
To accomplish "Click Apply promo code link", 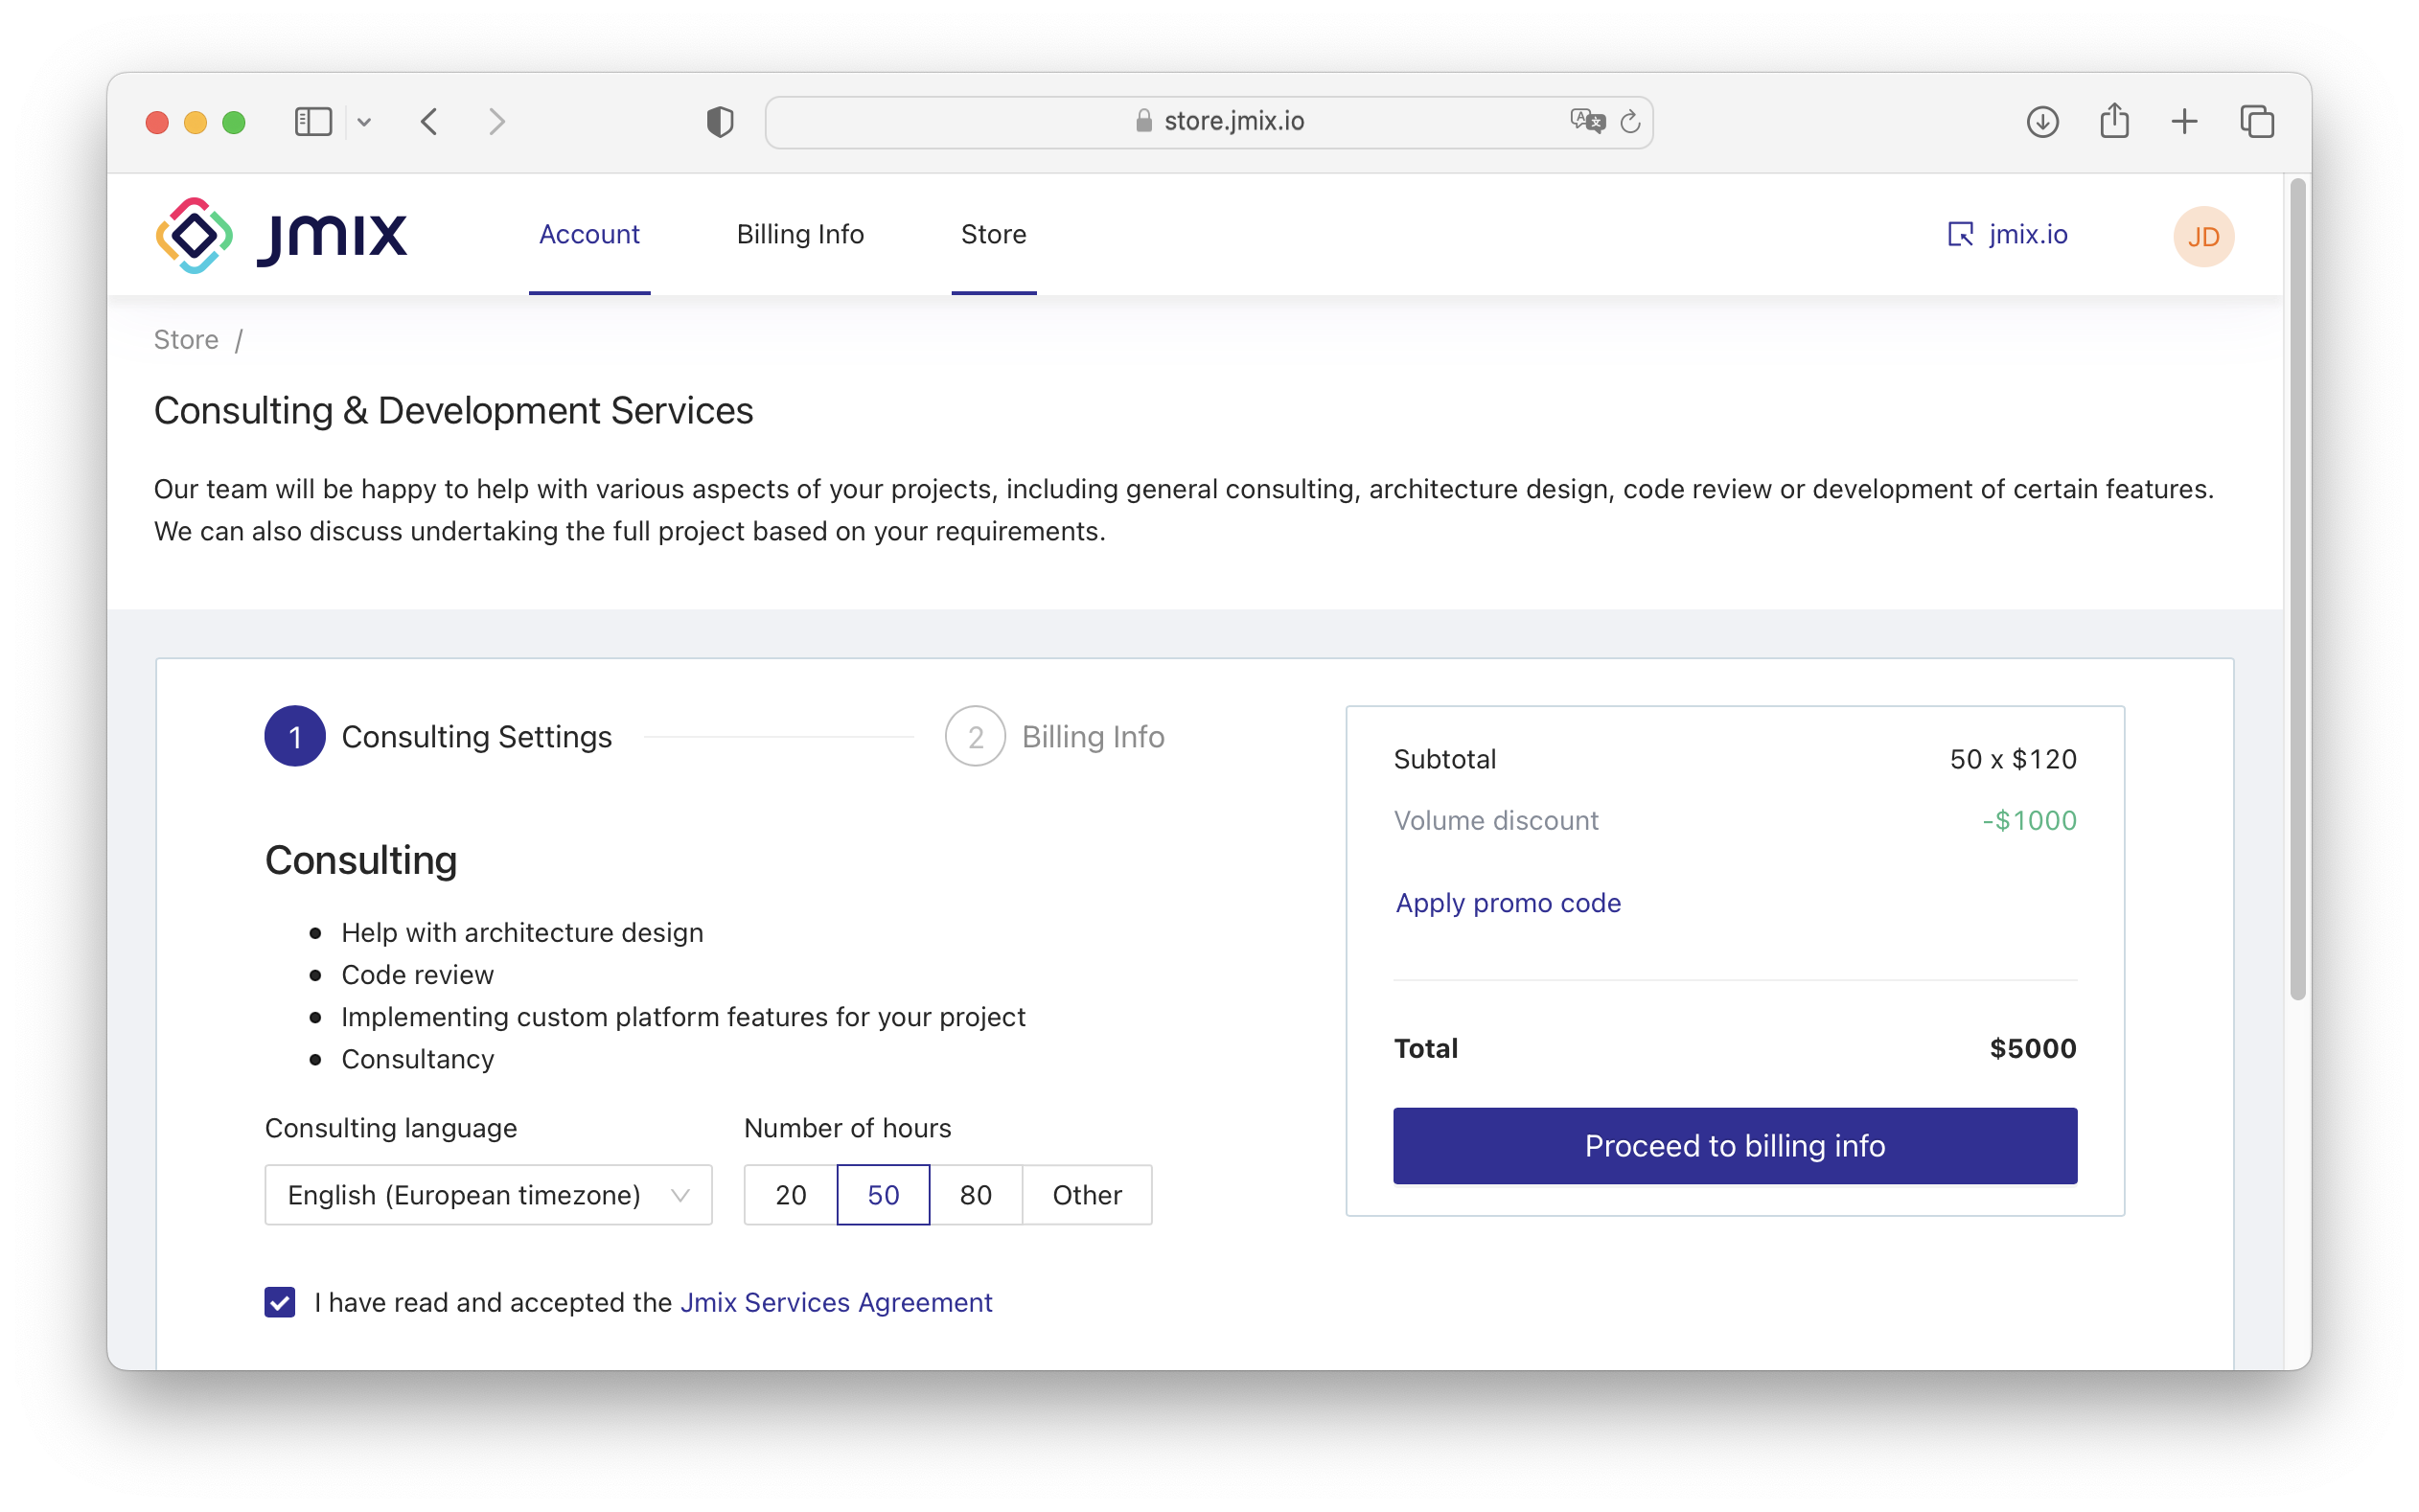I will (1507, 903).
